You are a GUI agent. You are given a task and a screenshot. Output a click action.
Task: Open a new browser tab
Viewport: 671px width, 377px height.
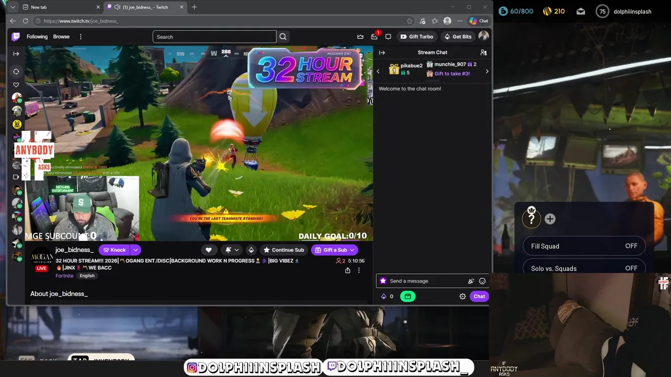[x=194, y=7]
